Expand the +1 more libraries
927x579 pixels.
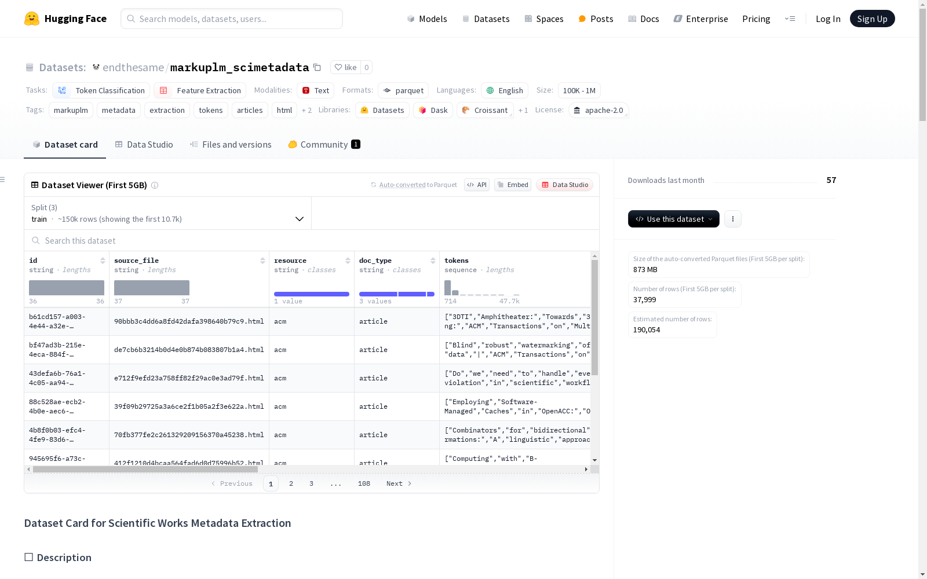(523, 110)
